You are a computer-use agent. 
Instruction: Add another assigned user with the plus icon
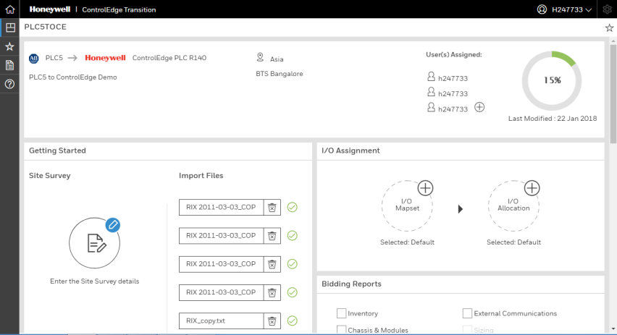tap(479, 107)
